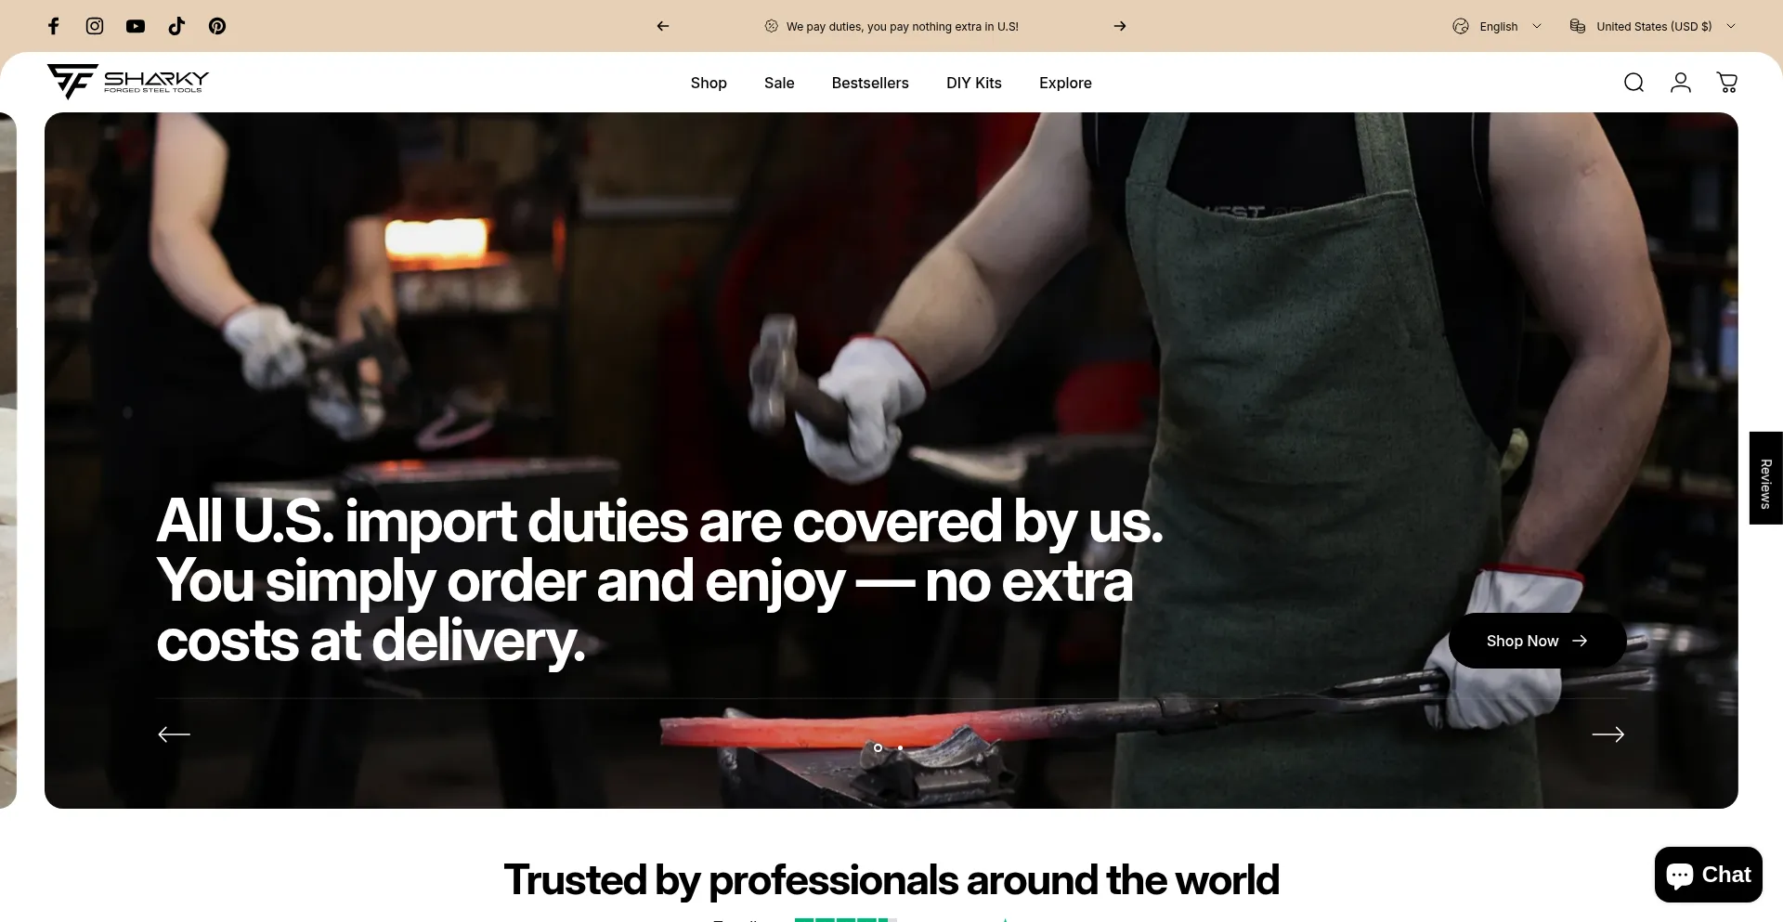Open the Pinterest social icon
Viewport: 1783px width, 922px height.
pos(217,26)
